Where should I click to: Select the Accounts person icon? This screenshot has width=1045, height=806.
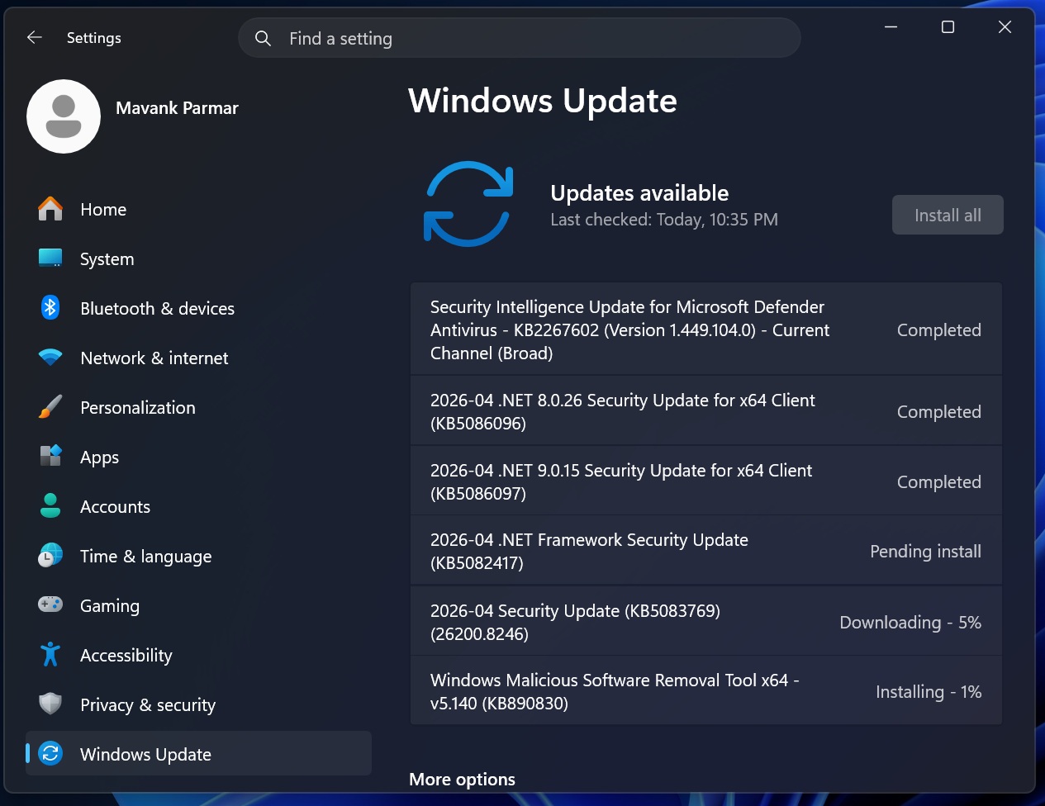click(x=50, y=506)
